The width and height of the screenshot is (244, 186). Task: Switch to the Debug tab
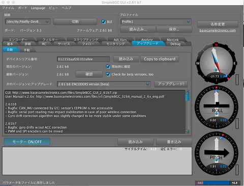coord(175,44)
